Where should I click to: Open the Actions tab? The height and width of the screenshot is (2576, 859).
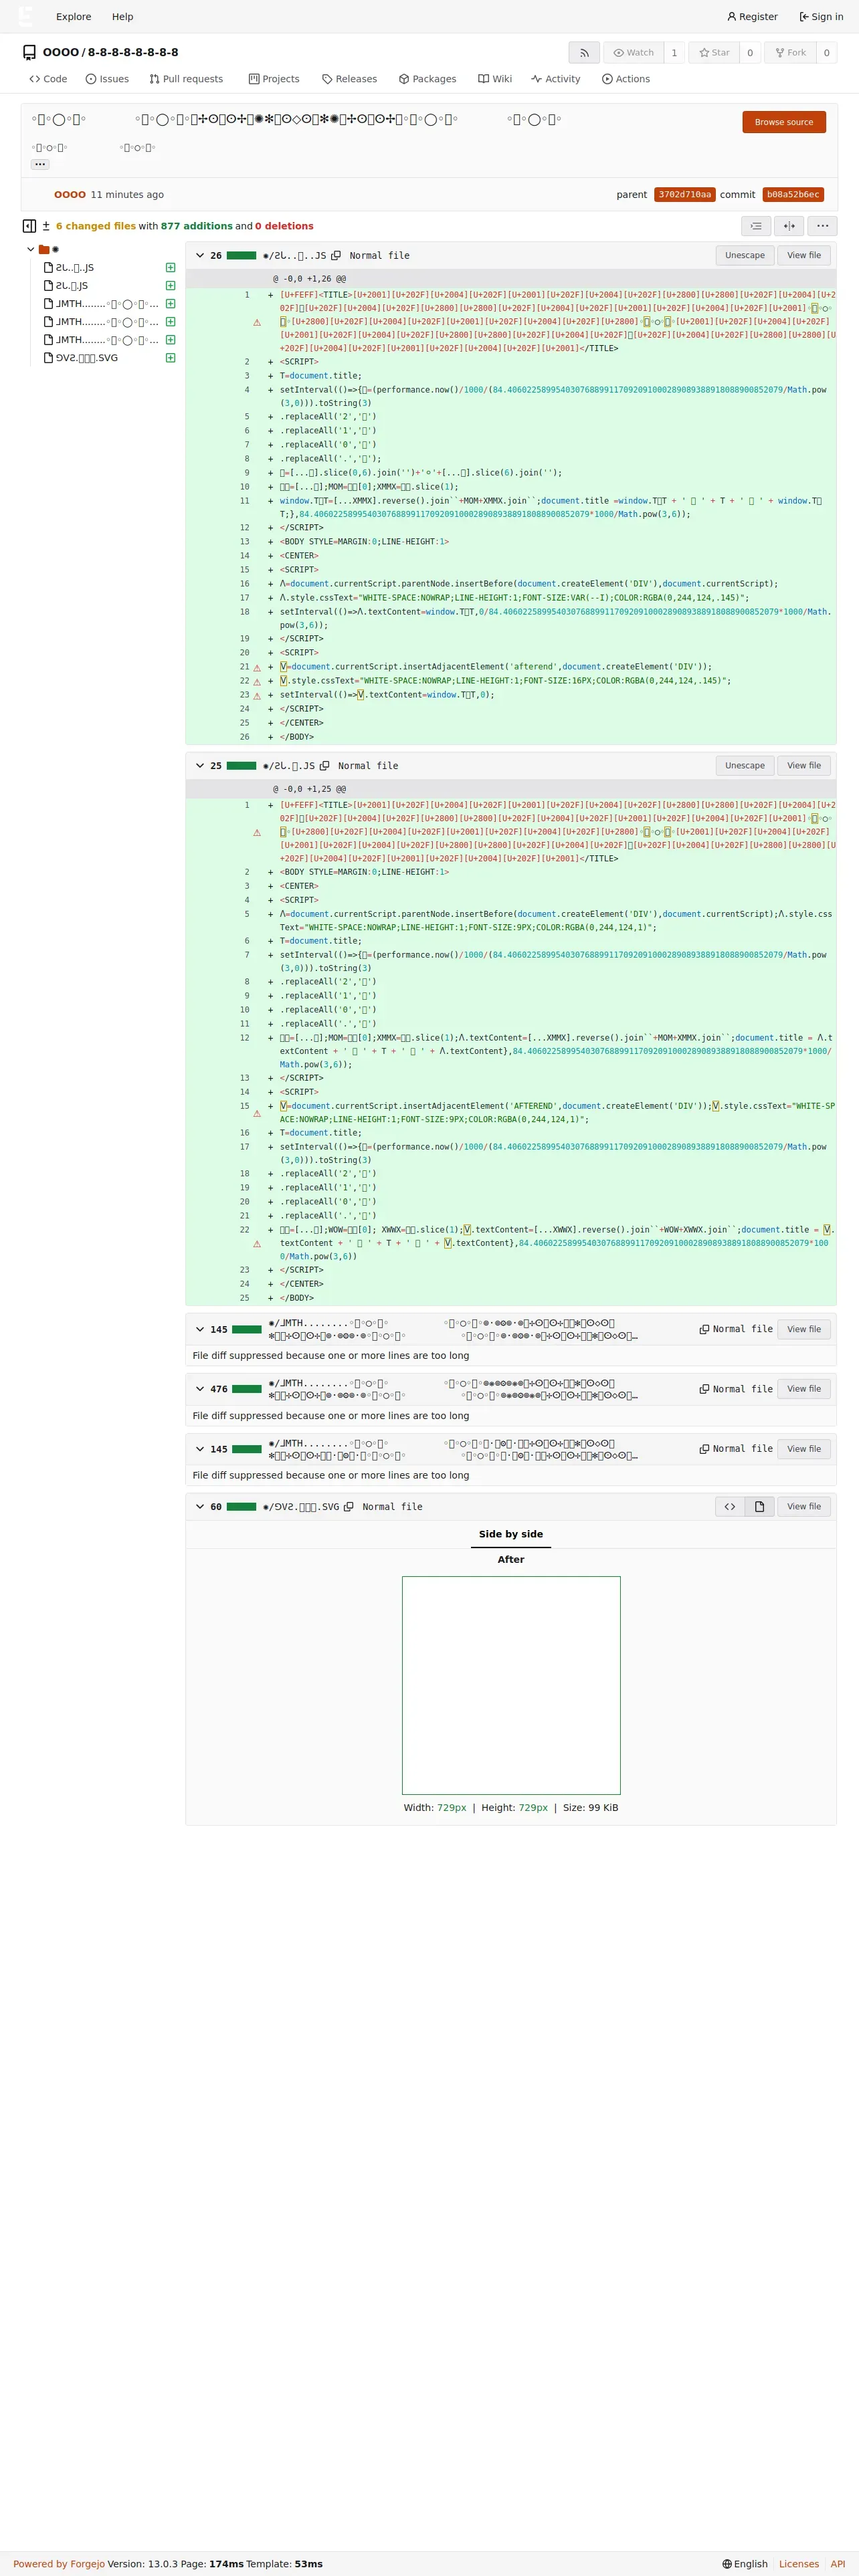click(626, 79)
